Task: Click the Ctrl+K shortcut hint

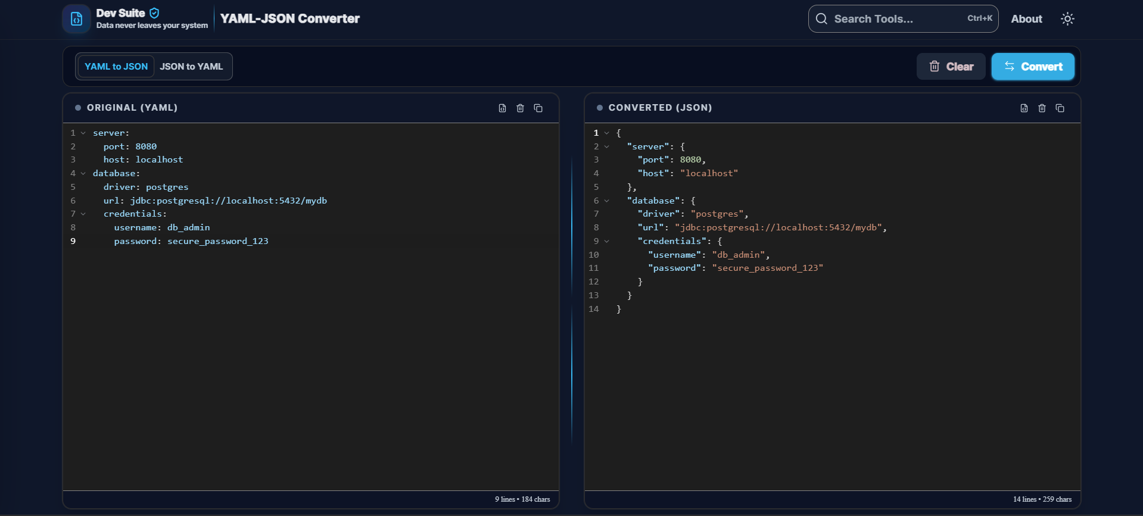Action: click(x=980, y=18)
